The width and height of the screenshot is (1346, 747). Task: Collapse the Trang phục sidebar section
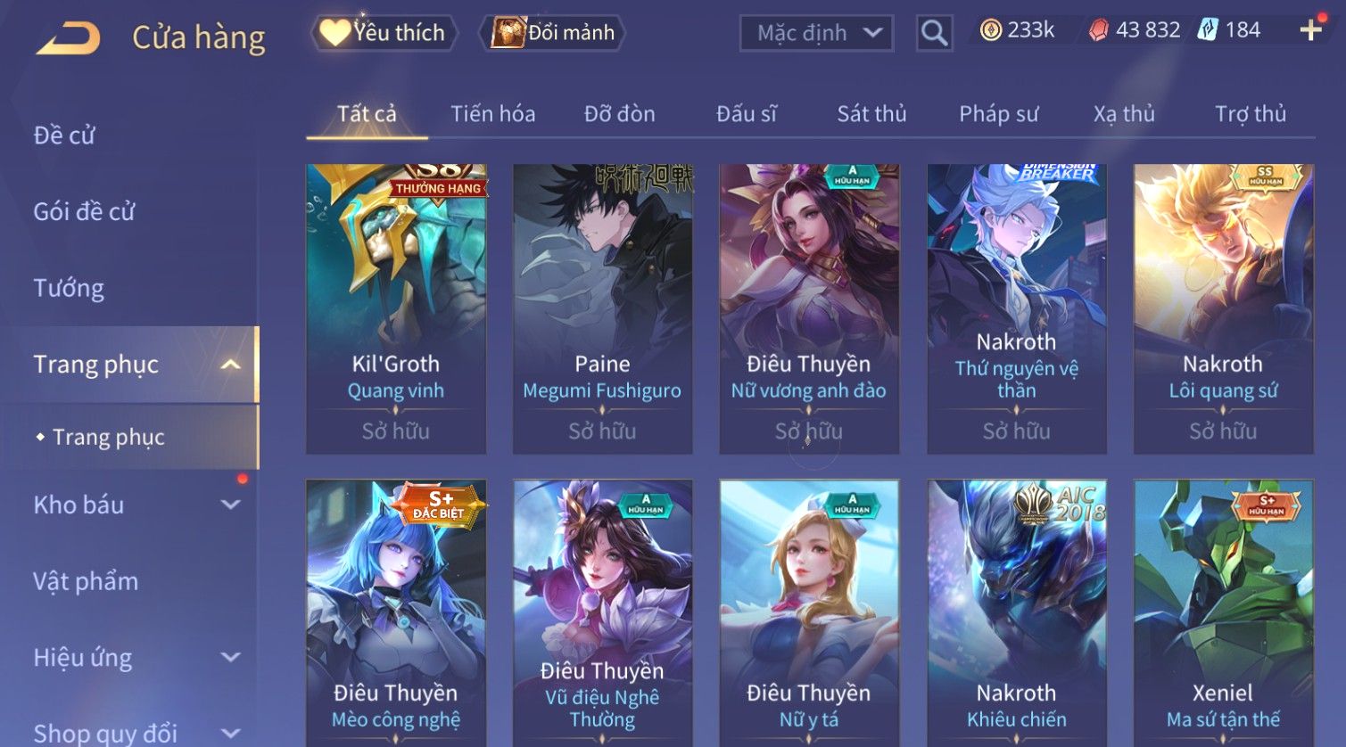click(x=230, y=365)
